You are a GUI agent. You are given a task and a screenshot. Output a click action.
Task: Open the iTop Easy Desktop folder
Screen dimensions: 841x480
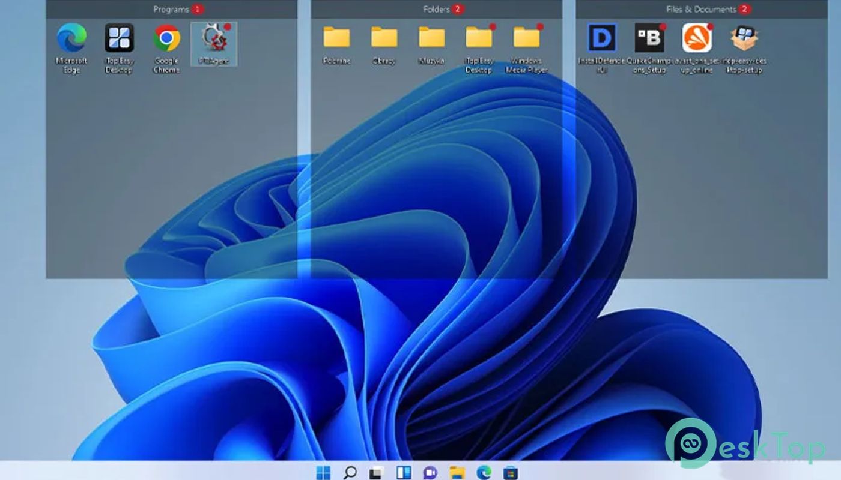tap(479, 38)
